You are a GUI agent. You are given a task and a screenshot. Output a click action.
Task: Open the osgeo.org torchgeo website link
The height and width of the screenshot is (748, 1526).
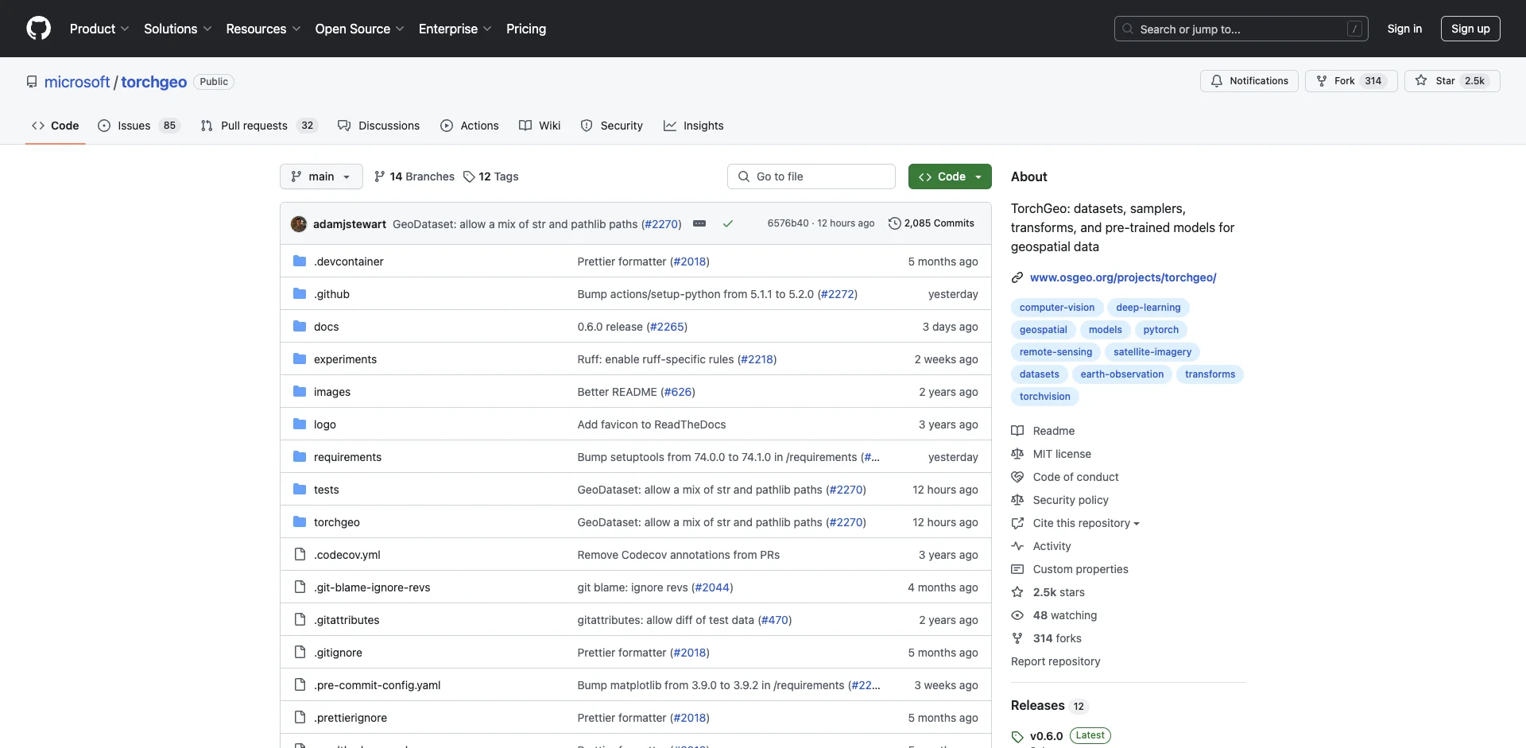[x=1123, y=277]
